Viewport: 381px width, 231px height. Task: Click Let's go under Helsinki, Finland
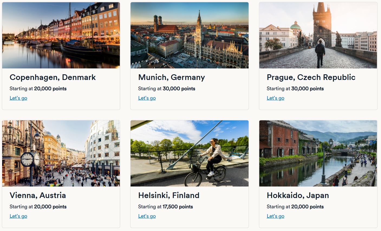click(x=147, y=216)
